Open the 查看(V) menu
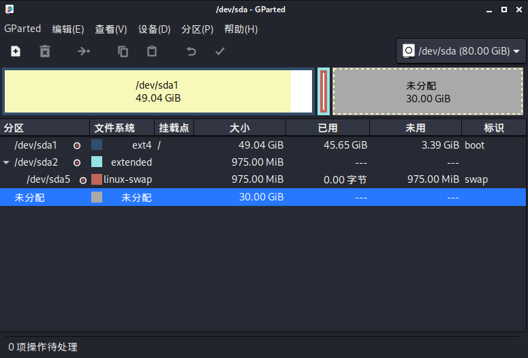 coord(111,29)
